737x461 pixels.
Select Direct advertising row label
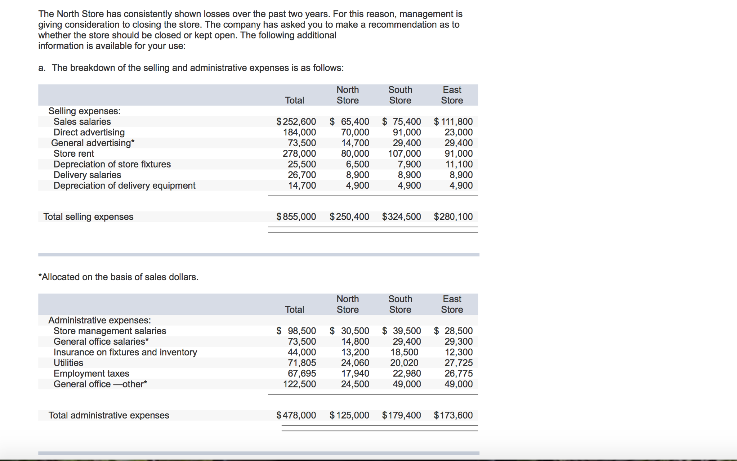coord(89,132)
